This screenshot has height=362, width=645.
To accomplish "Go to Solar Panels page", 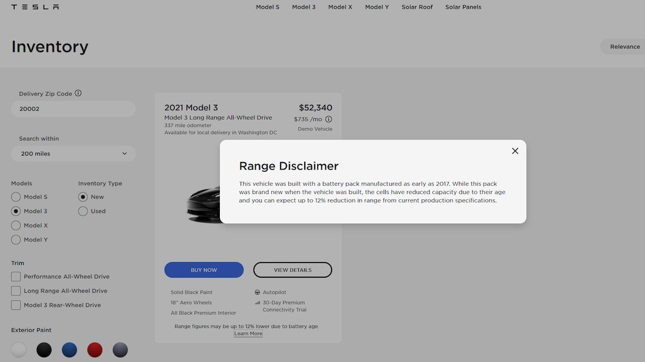I will 463,7.
